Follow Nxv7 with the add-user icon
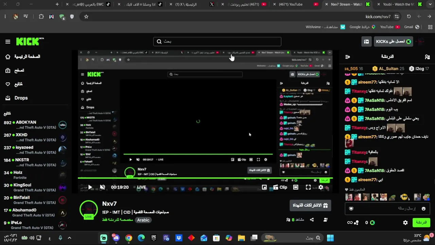The image size is (435, 245). click(325, 220)
